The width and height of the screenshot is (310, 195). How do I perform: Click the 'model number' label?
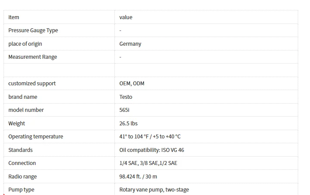[26, 110]
